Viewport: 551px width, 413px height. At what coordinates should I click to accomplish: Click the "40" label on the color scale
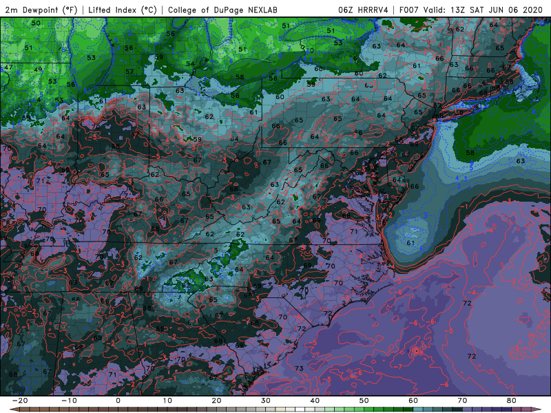click(x=315, y=401)
